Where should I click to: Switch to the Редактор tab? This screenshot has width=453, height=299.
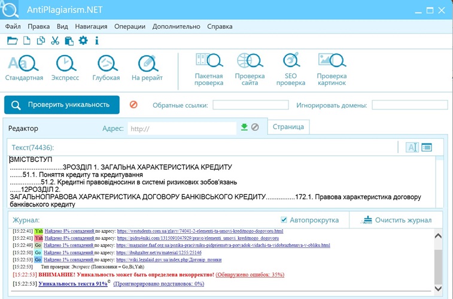tap(23, 129)
